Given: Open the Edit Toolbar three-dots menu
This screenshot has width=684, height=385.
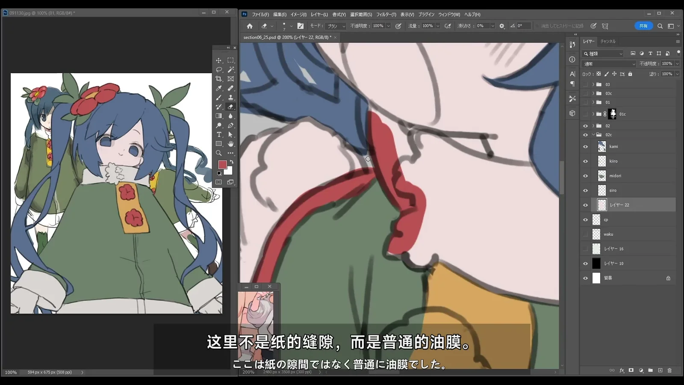Looking at the screenshot, I should [x=231, y=153].
